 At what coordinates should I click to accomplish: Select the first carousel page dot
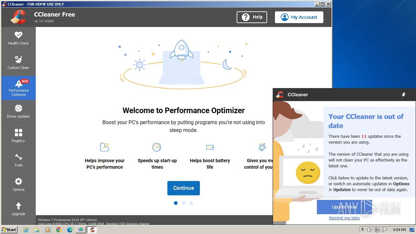tap(176, 203)
